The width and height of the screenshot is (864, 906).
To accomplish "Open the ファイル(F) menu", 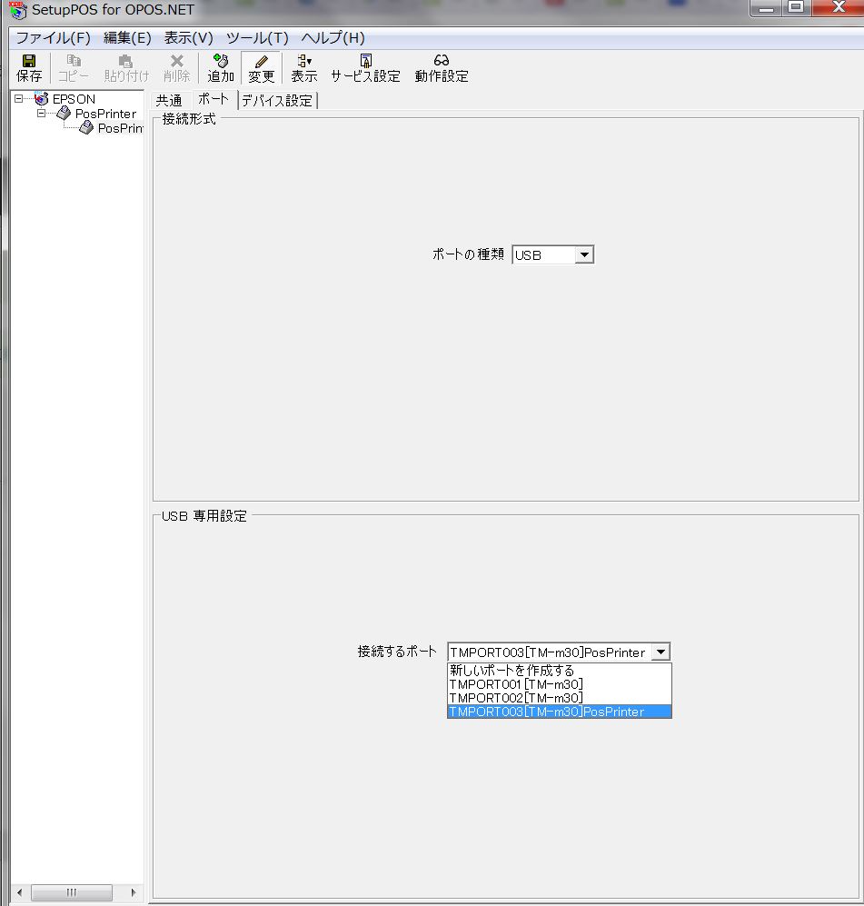I will click(x=53, y=38).
